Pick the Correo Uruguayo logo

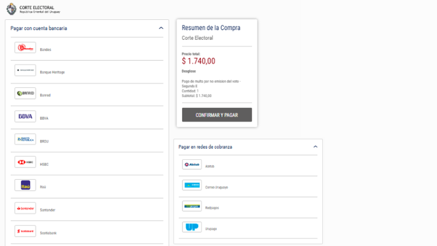coord(192,185)
